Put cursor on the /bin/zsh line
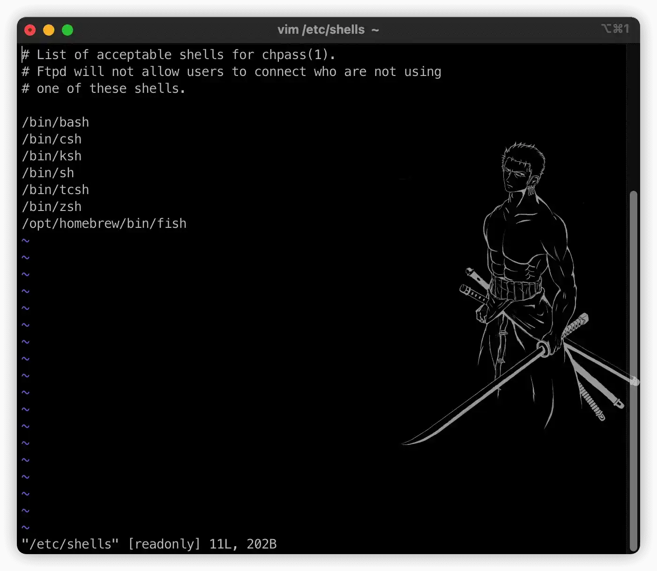 pyautogui.click(x=52, y=207)
